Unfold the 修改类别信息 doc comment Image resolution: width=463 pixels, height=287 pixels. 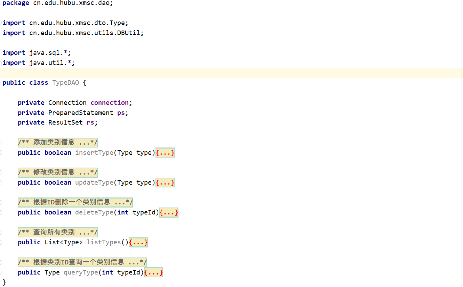[x=58, y=172]
